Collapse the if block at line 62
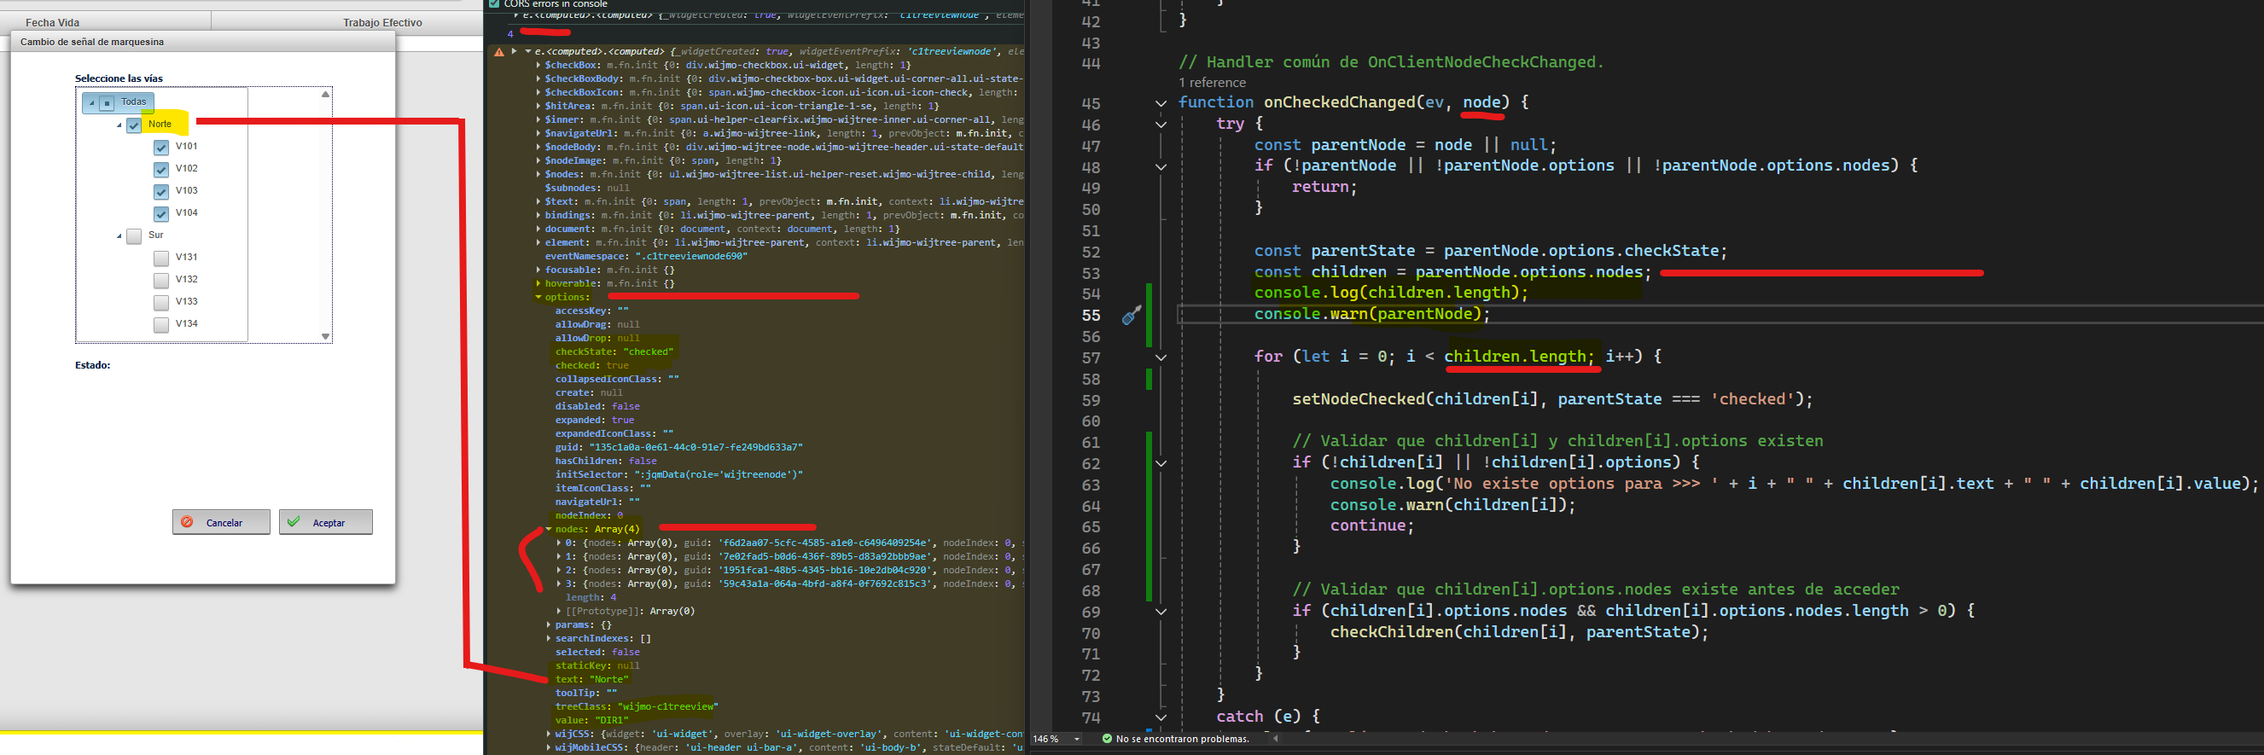This screenshot has height=755, width=2264. tap(1161, 463)
